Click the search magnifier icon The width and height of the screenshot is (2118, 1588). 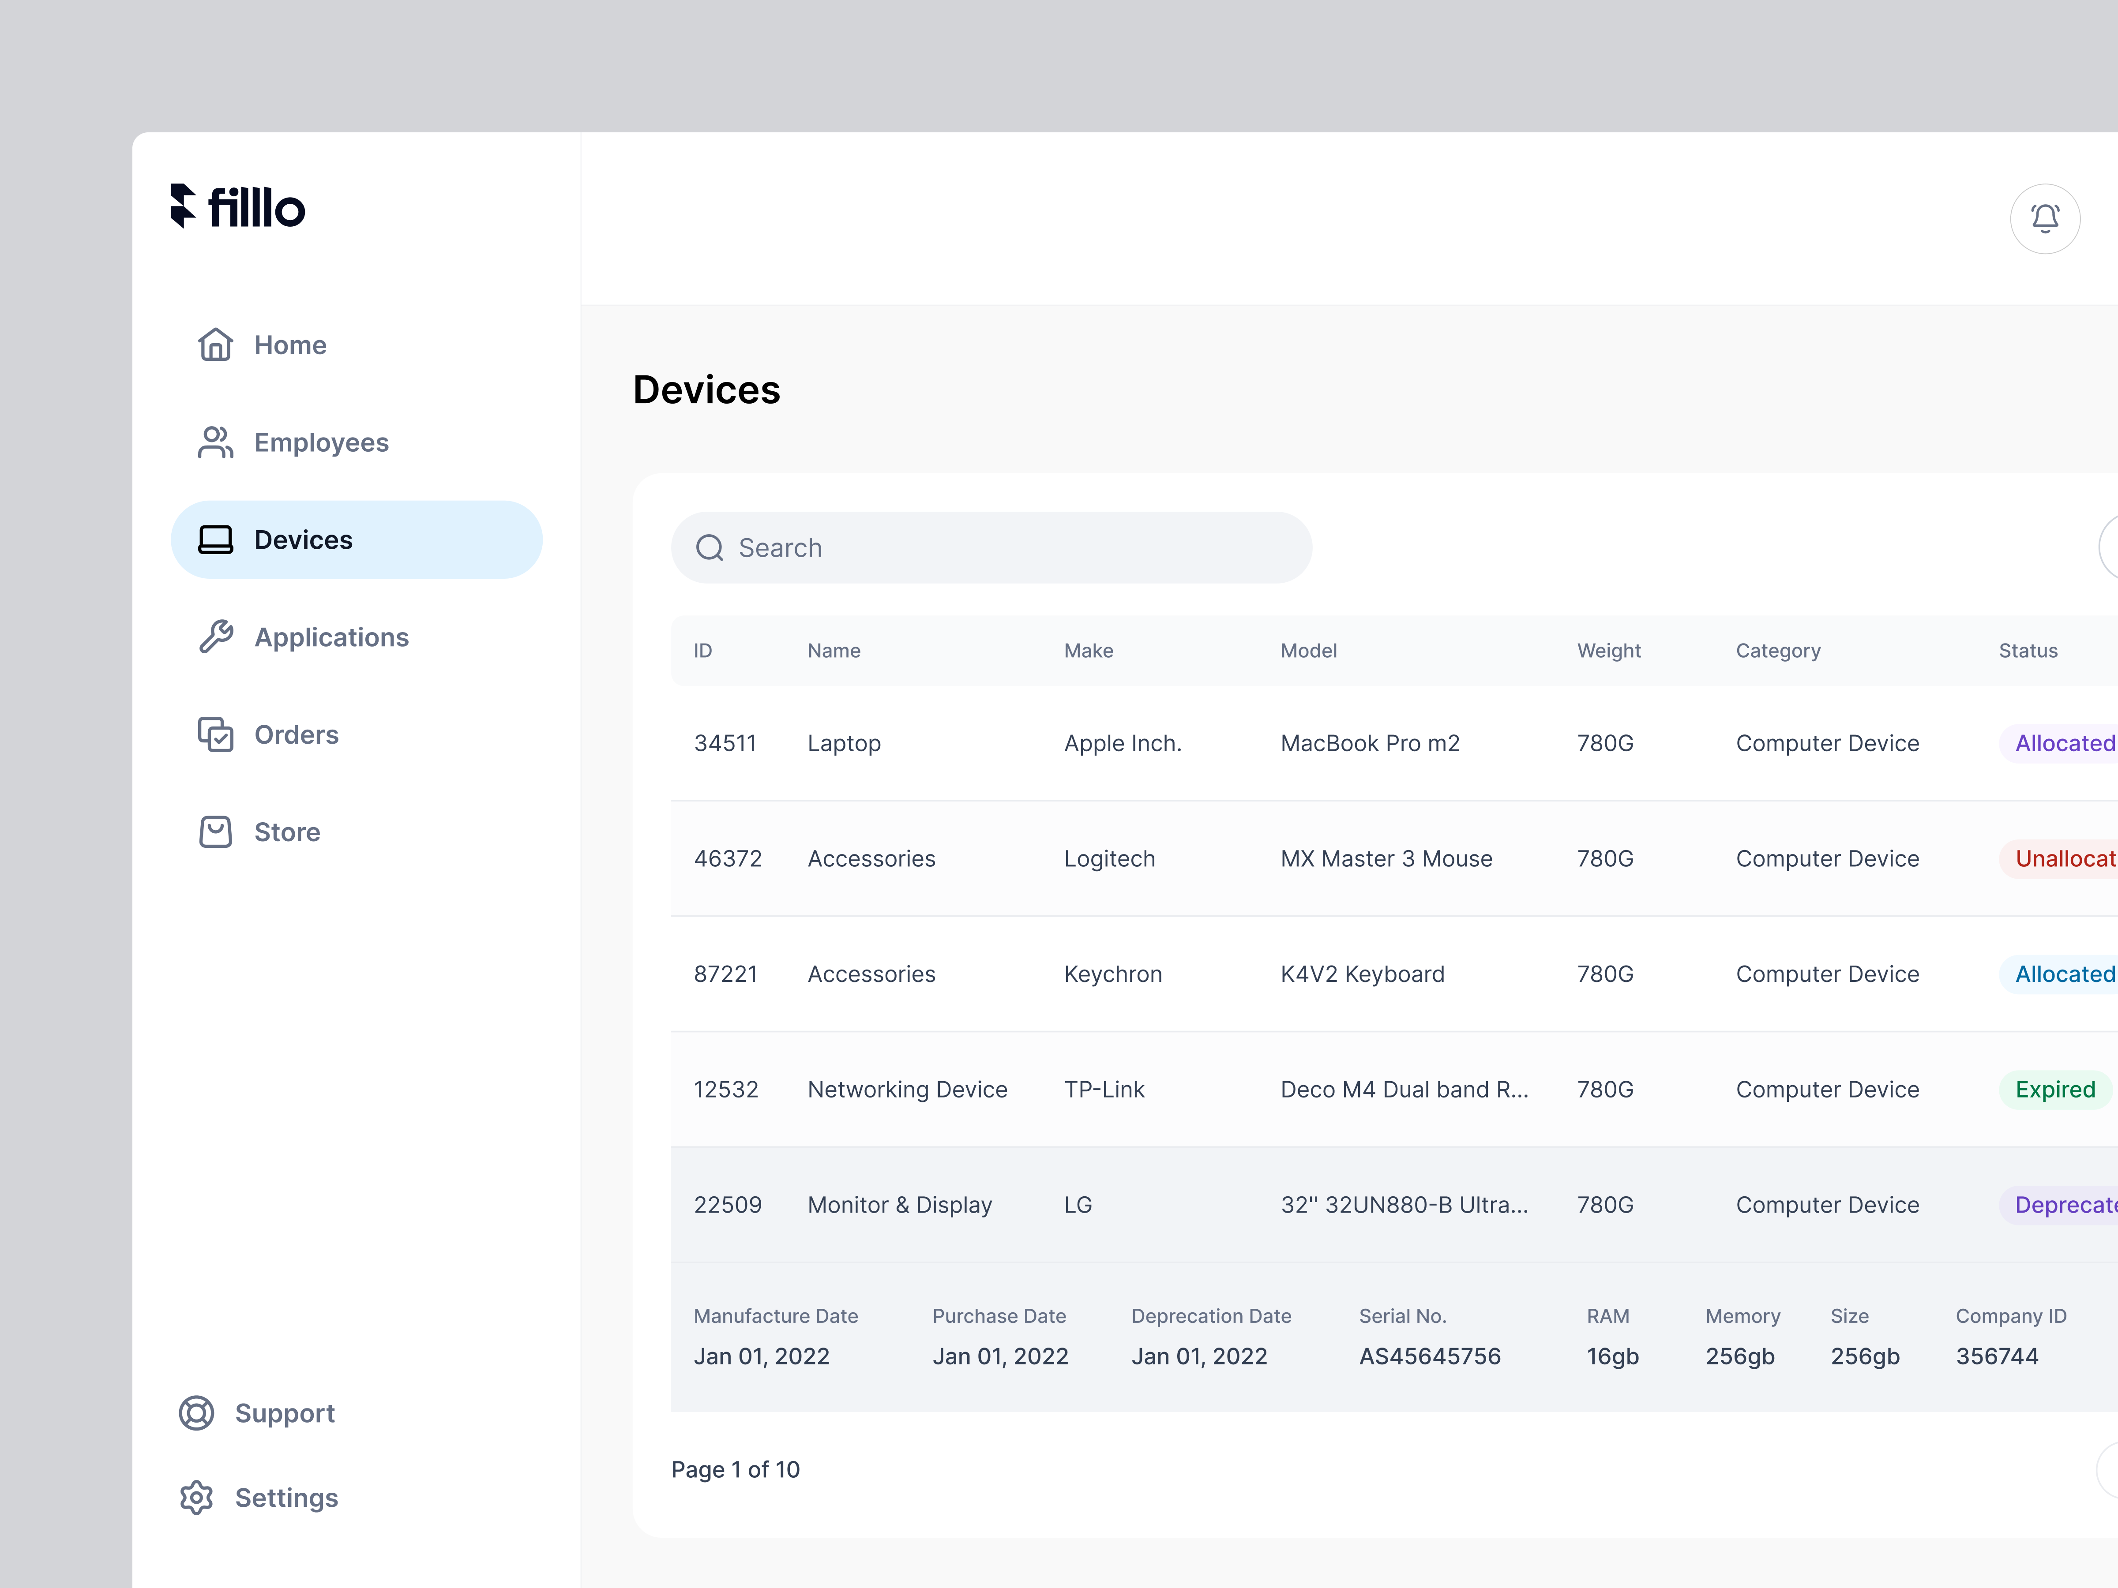(710, 547)
